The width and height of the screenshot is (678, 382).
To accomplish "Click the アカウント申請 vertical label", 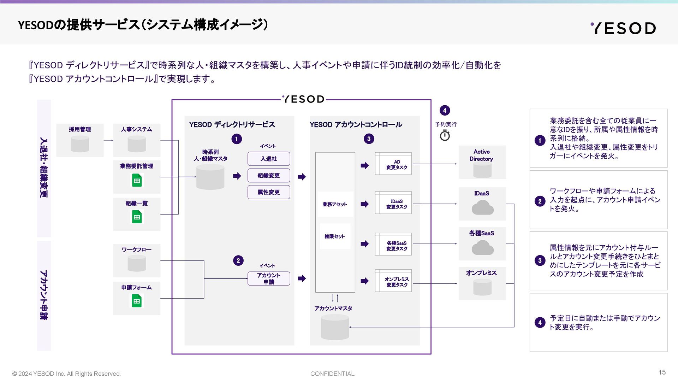I will [x=44, y=295].
